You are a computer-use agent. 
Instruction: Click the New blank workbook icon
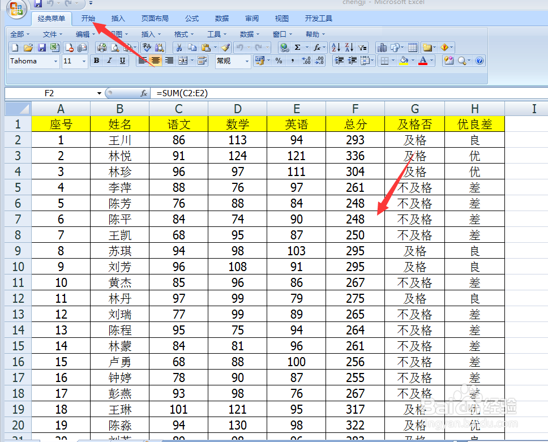15,48
